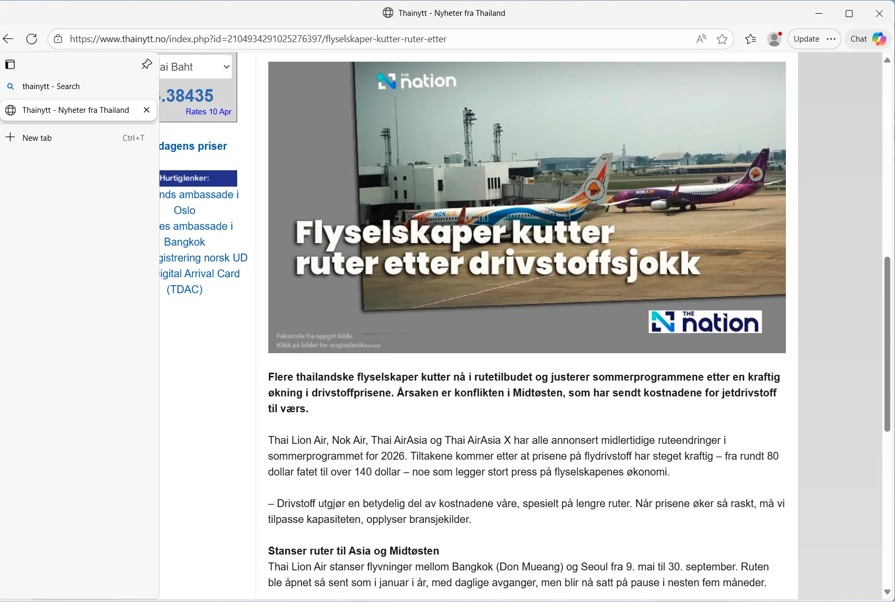Add this page to favorites
This screenshot has width=895, height=602.
pyautogui.click(x=722, y=38)
